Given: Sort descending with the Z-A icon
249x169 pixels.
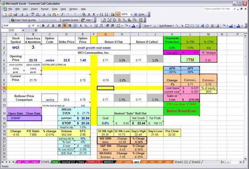Looking at the screenshot, I should coord(106,14).
